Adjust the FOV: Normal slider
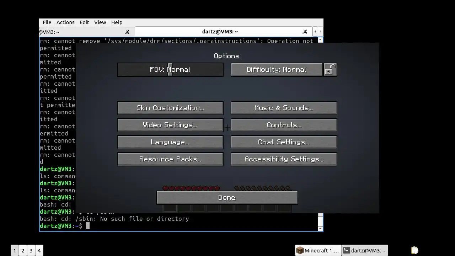Image resolution: width=455 pixels, height=256 pixels. pos(170,70)
